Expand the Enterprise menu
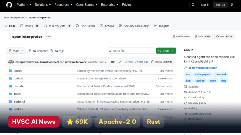 click(x=110, y=5)
